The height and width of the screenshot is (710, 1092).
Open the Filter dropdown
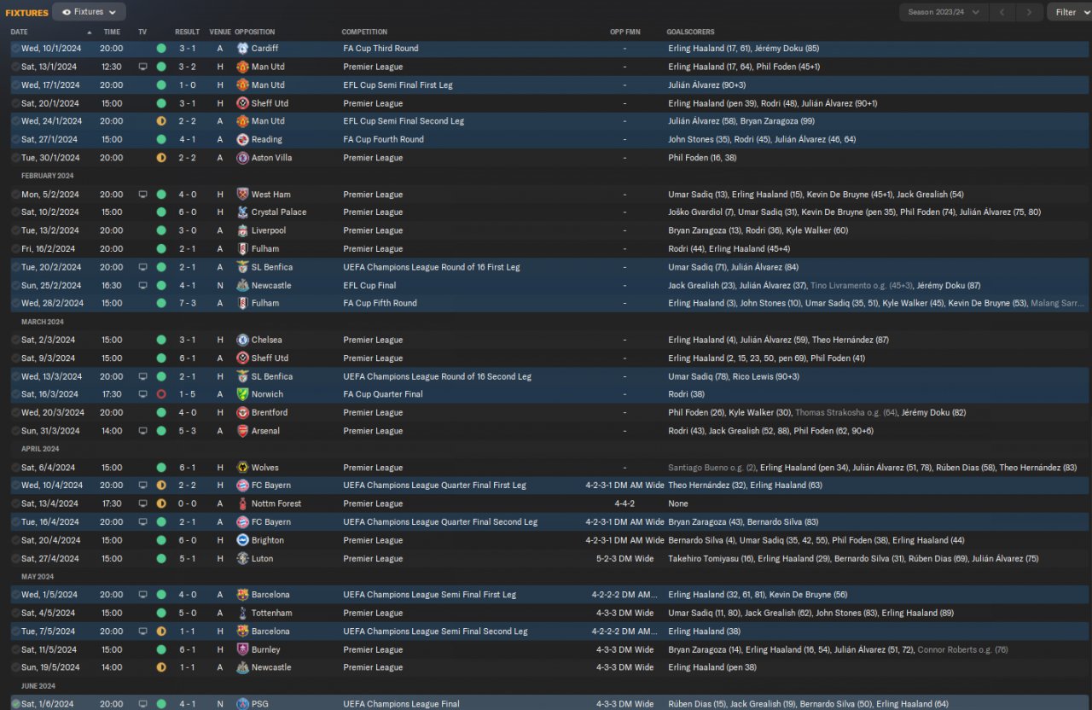pos(1070,12)
